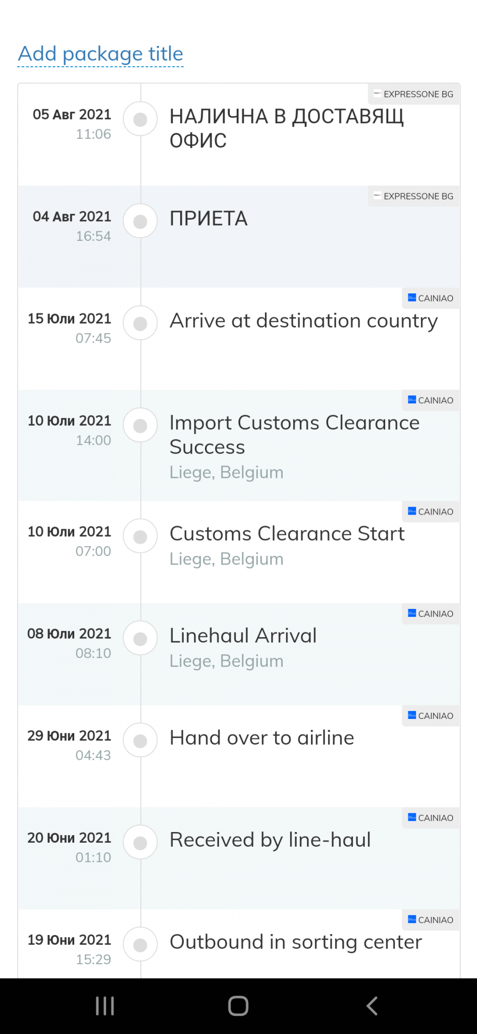Tap the Android home navigation icon
The image size is (477, 1034).
[x=238, y=1006]
